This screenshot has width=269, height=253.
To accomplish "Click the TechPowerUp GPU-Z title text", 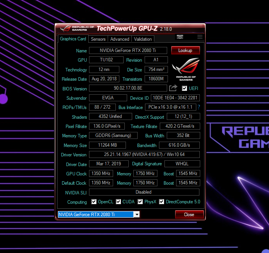I will tap(127, 28).
